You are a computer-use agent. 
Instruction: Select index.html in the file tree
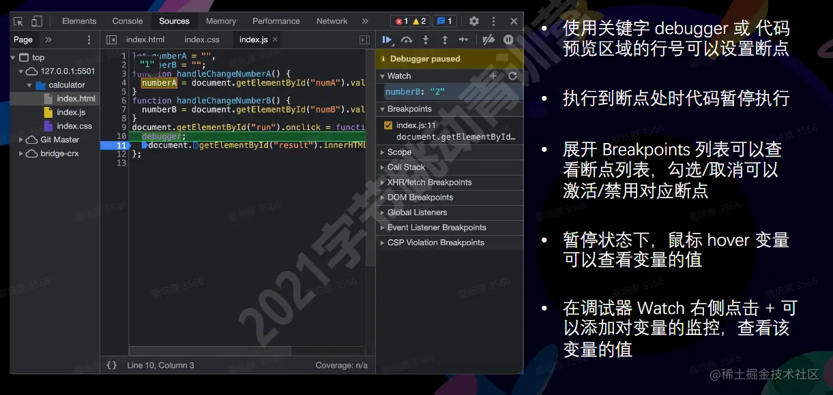(76, 99)
